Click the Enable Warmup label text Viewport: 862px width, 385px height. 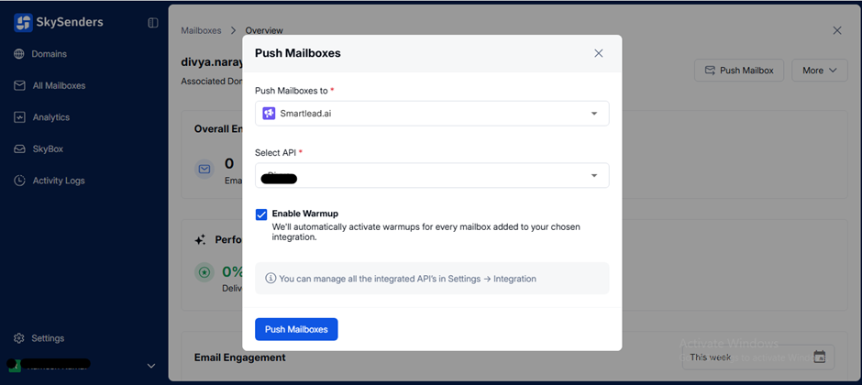pos(305,214)
